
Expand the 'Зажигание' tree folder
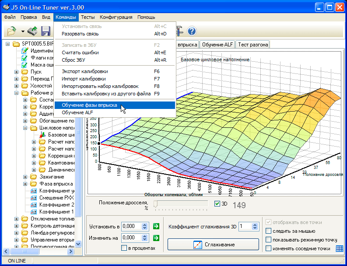(x=25, y=177)
